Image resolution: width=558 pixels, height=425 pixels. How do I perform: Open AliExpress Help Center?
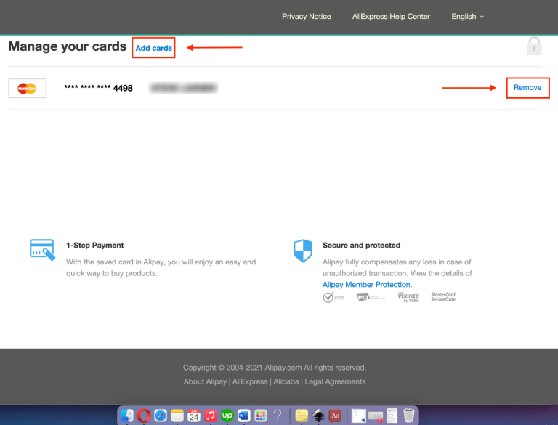click(391, 17)
